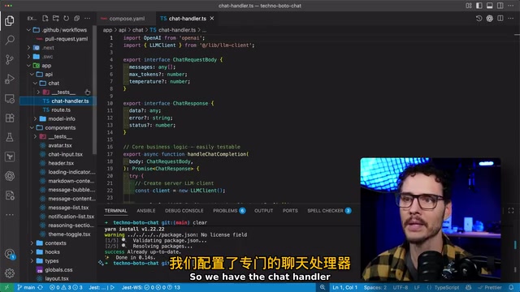Viewport: 520px width, 292px height.
Task: Open the Accounts menu icon
Action: [x=10, y=254]
